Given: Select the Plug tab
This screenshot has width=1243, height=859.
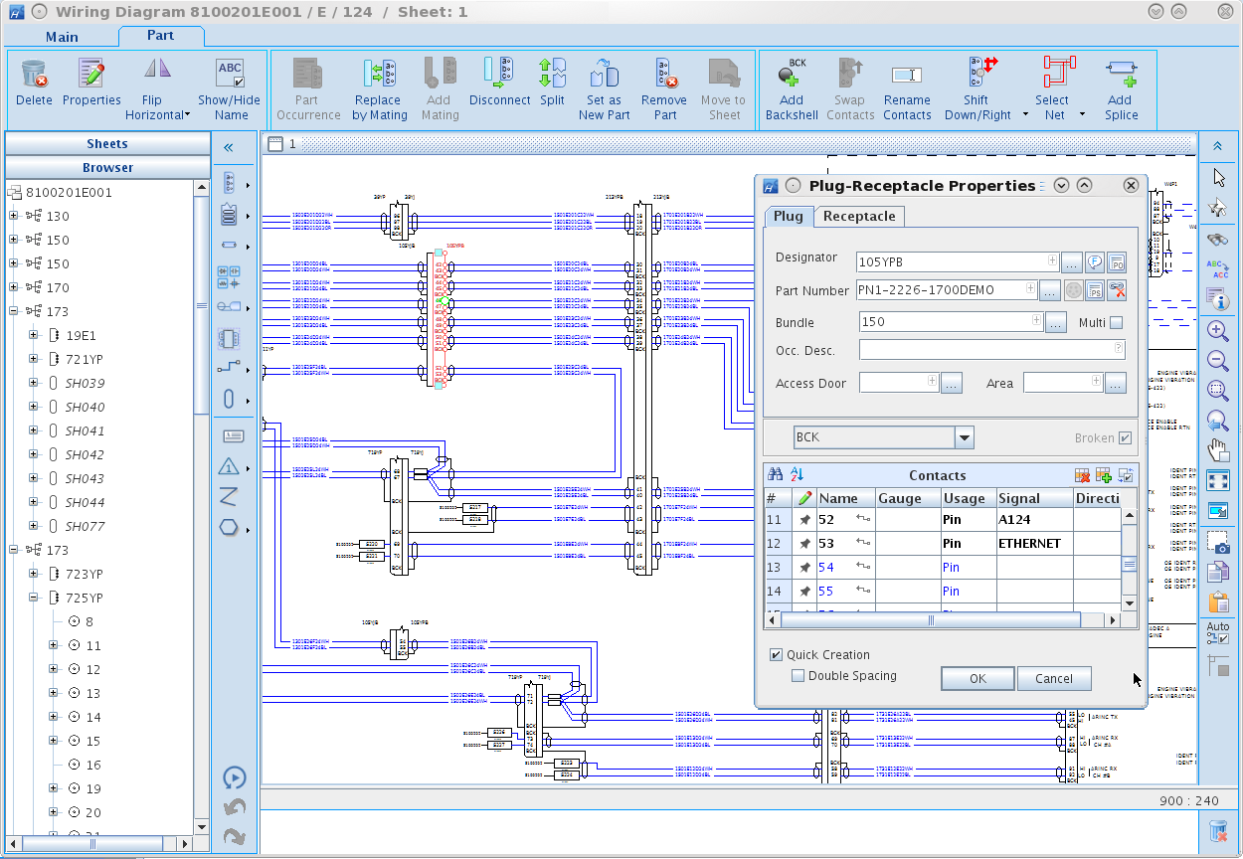Looking at the screenshot, I should click(x=789, y=216).
